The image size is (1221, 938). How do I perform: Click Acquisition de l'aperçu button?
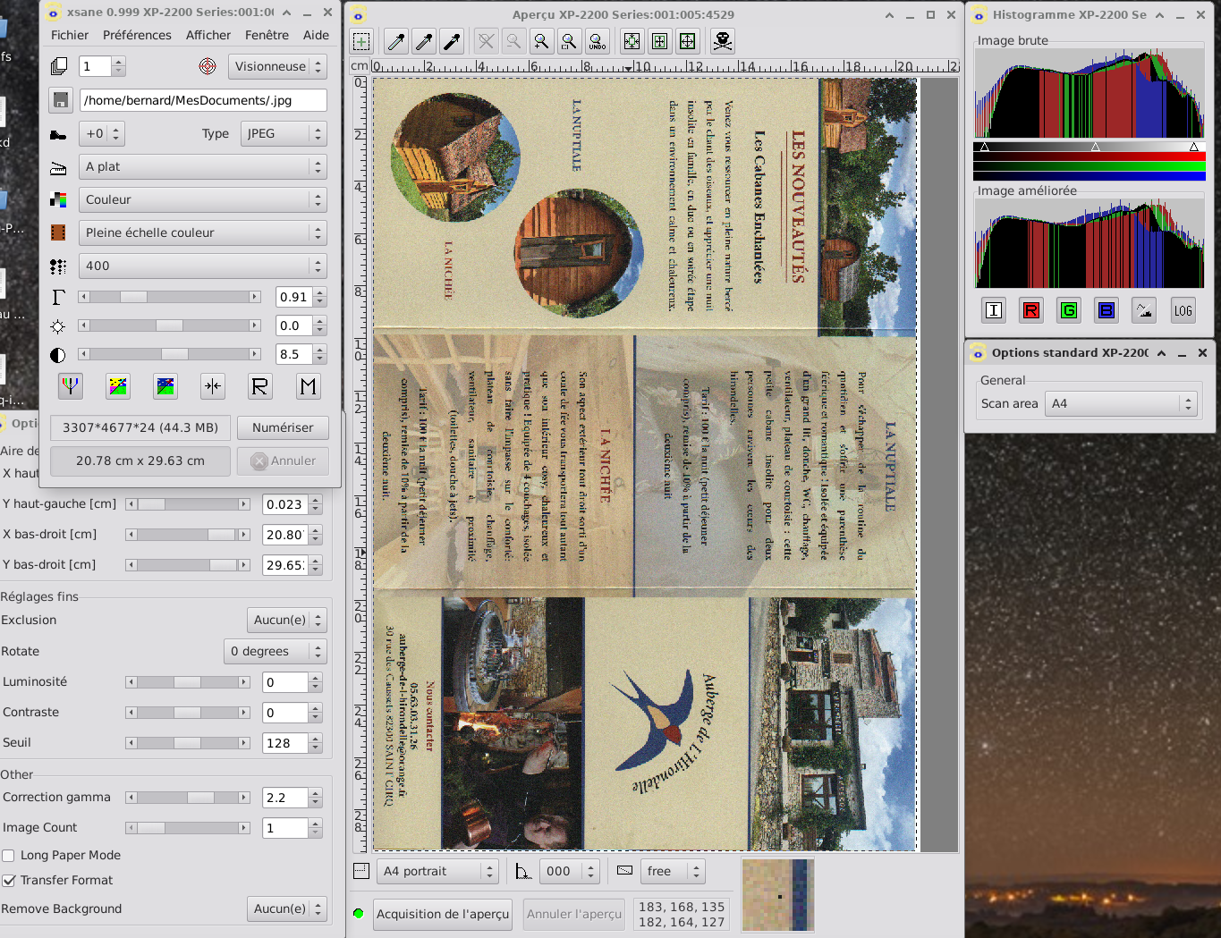point(442,914)
